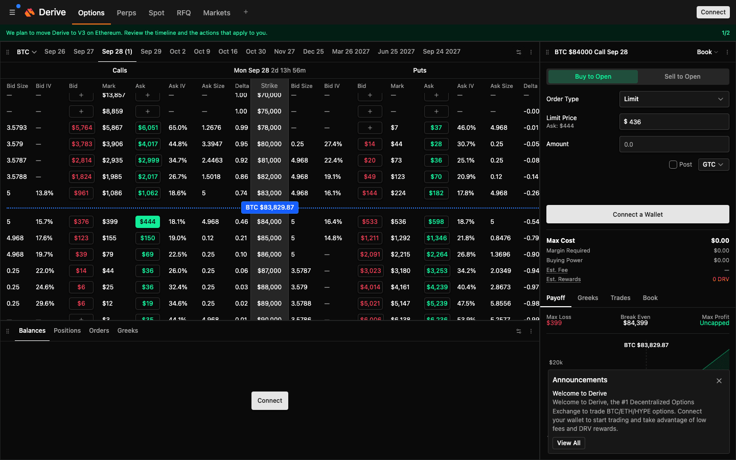Expand the Book dropdown in order header
The height and width of the screenshot is (460, 736).
coord(707,52)
